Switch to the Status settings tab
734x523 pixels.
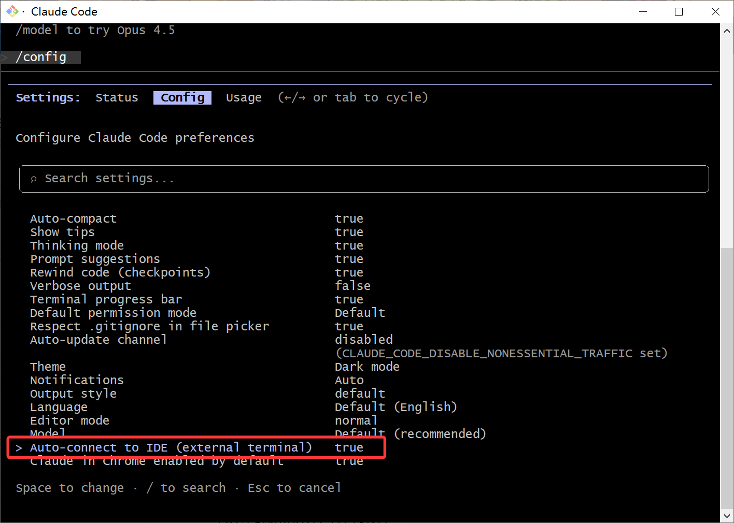tap(117, 97)
